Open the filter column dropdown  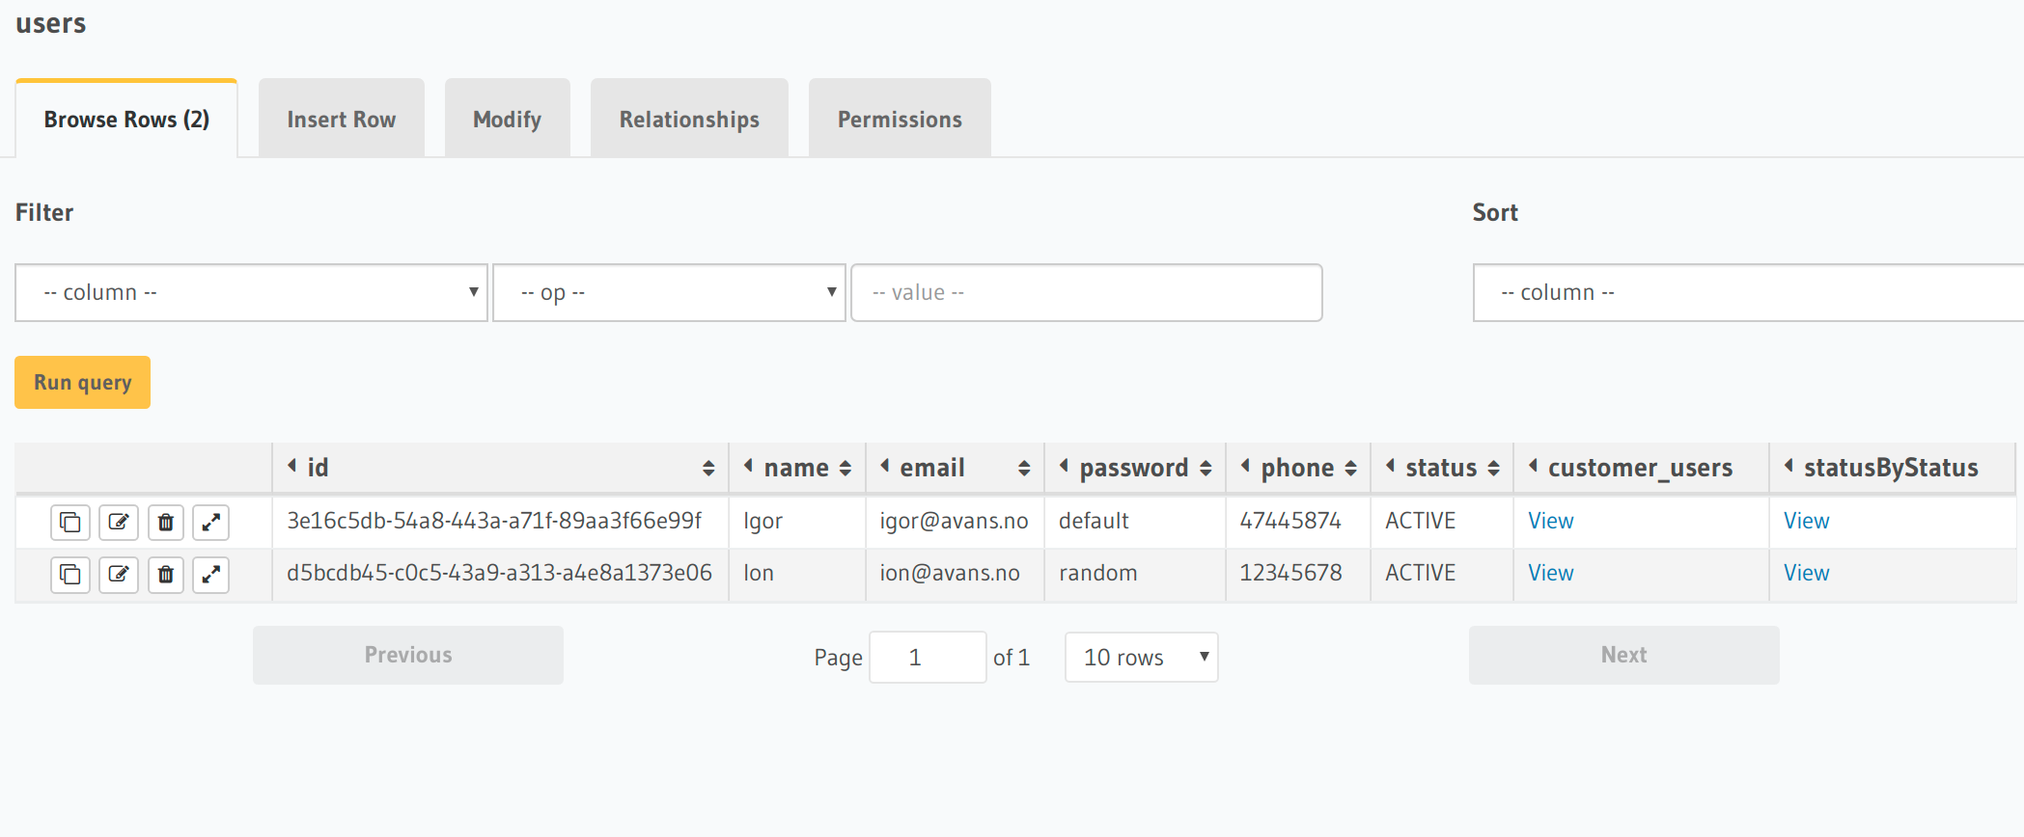[x=250, y=292]
